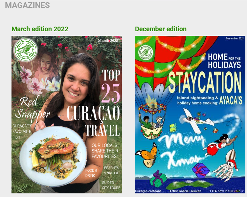Viewport: 247px width, 197px height.
Task: Click the STAYCATION headline text
Action: pos(205,82)
